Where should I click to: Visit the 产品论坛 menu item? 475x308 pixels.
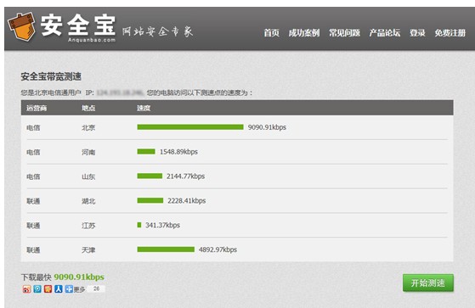pos(385,33)
